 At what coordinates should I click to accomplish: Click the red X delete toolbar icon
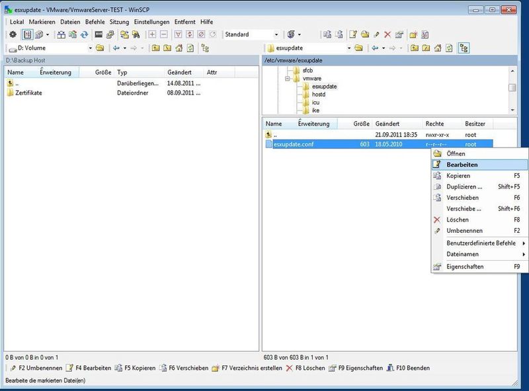pyautogui.click(x=387, y=34)
